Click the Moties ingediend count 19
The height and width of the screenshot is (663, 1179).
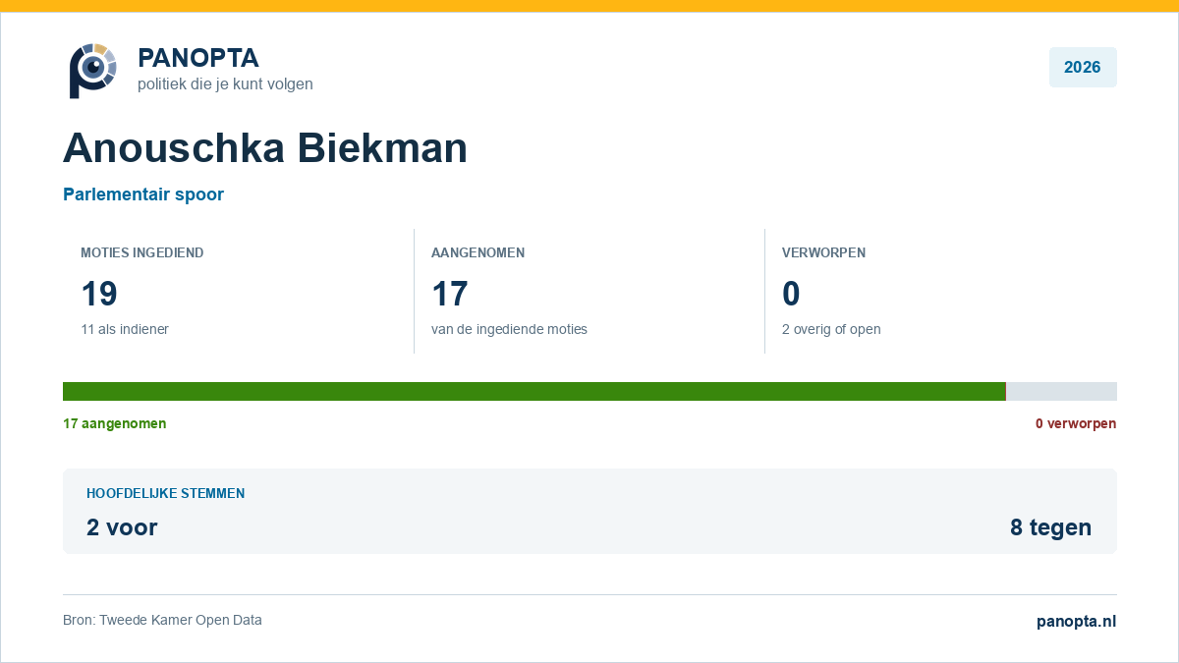pos(99,294)
